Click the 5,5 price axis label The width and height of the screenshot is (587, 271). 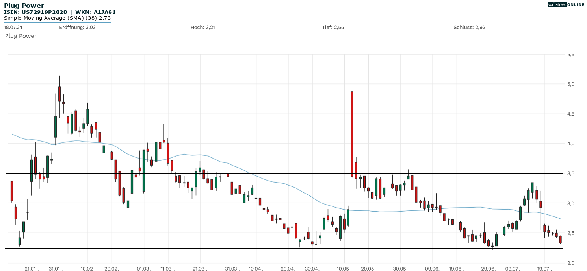coord(570,55)
